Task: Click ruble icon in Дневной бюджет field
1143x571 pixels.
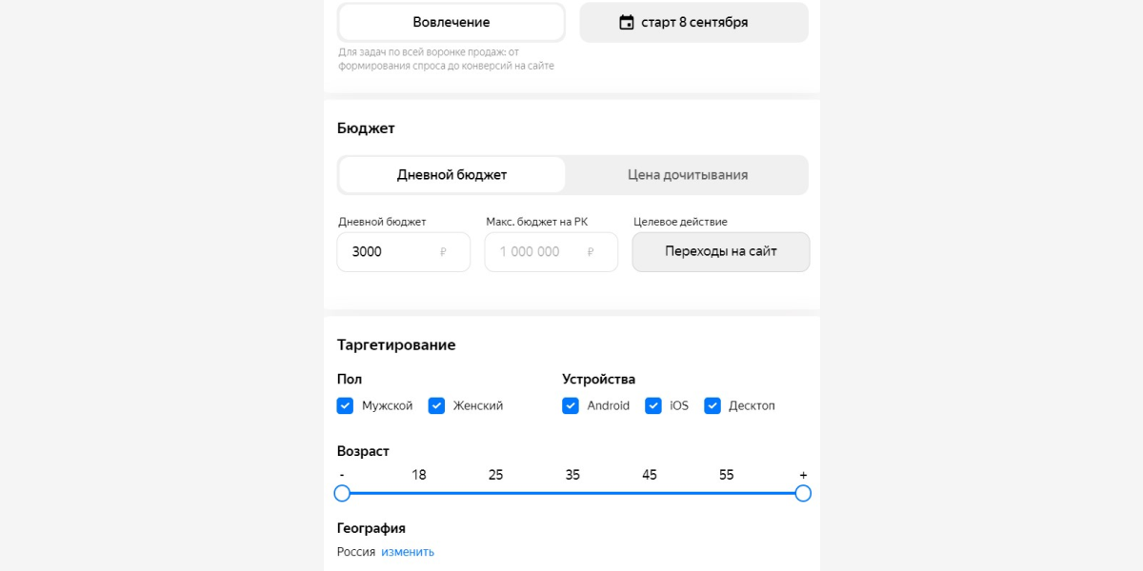Action: 443,252
